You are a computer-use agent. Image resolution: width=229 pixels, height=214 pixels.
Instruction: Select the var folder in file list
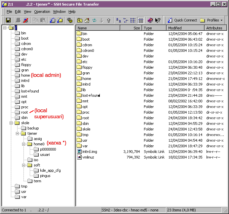coord(85,146)
